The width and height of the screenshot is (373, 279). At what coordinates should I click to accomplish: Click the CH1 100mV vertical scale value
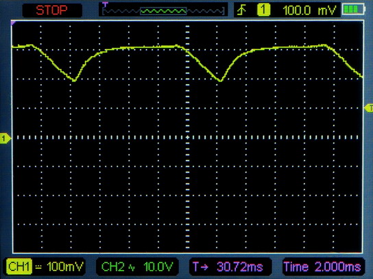coord(65,267)
